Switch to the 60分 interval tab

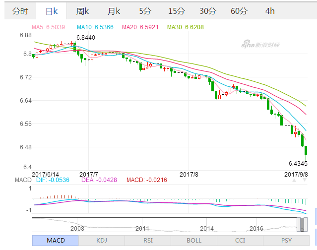(x=239, y=11)
